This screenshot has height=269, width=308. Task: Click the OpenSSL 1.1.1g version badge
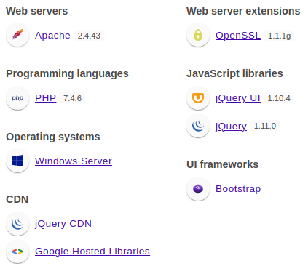(x=279, y=36)
